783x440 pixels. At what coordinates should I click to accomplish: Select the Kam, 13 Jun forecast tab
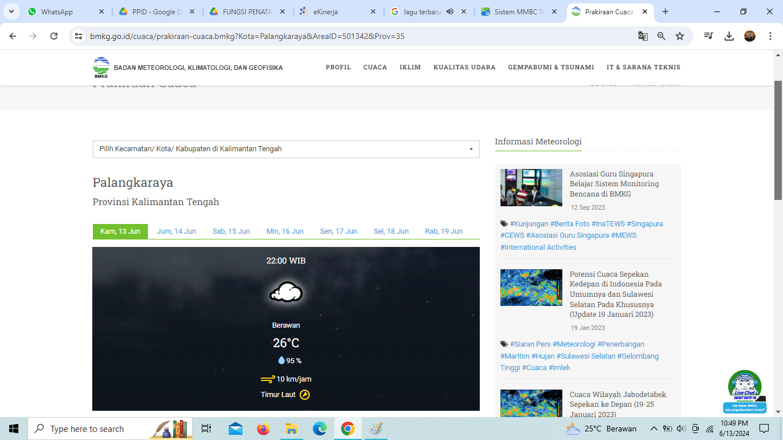click(120, 231)
